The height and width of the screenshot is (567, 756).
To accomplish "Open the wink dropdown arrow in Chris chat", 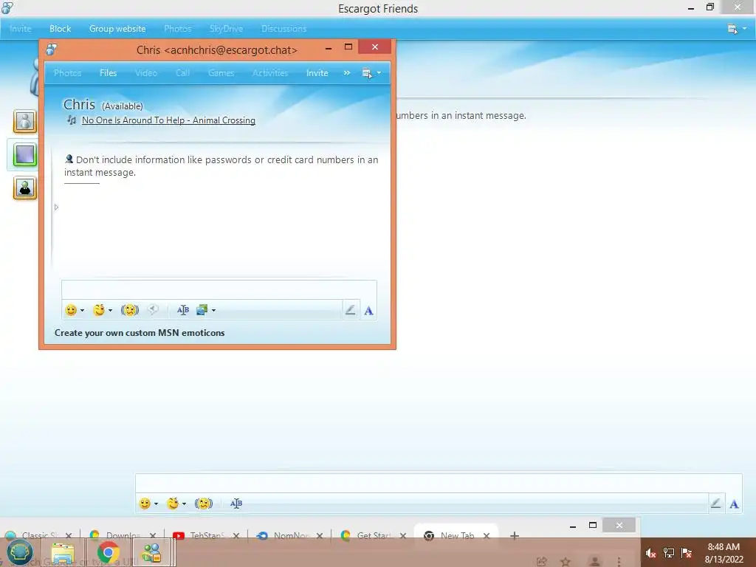I will point(111,311).
